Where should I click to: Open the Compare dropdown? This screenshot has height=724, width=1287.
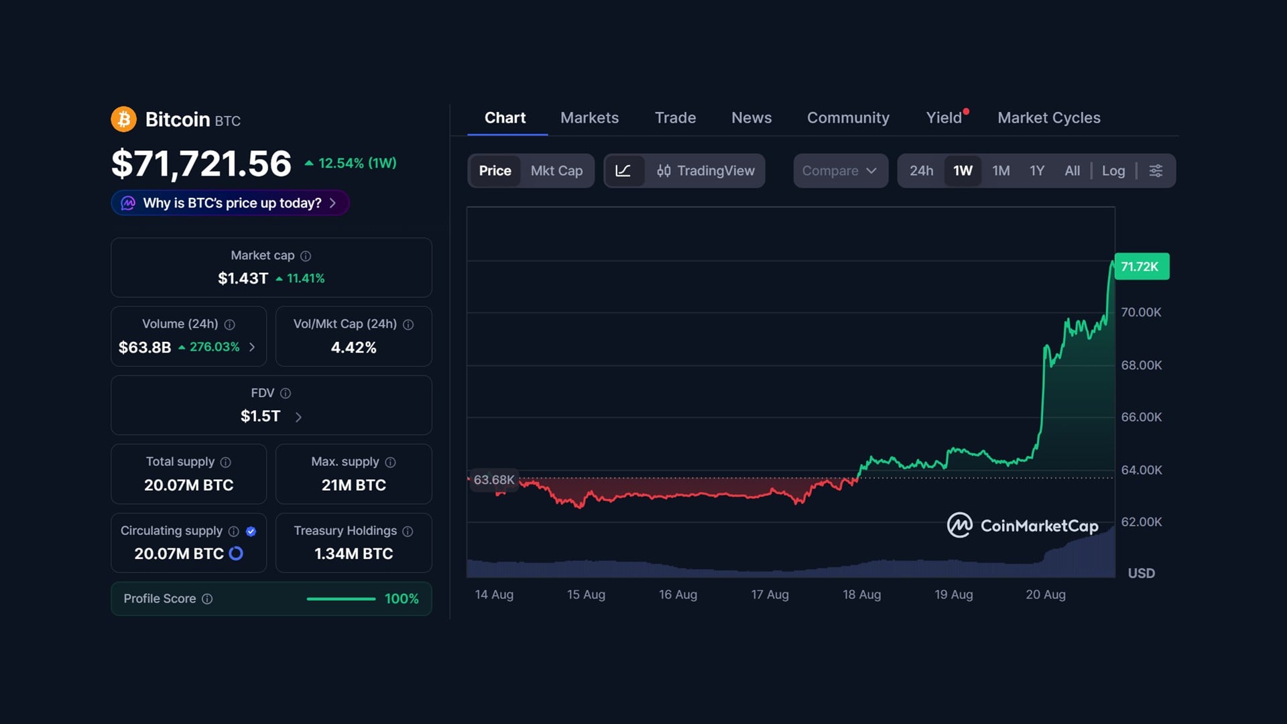[841, 171]
